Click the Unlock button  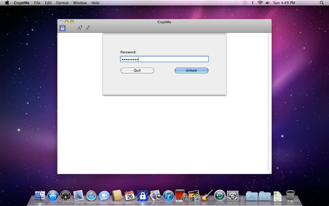pos(191,70)
